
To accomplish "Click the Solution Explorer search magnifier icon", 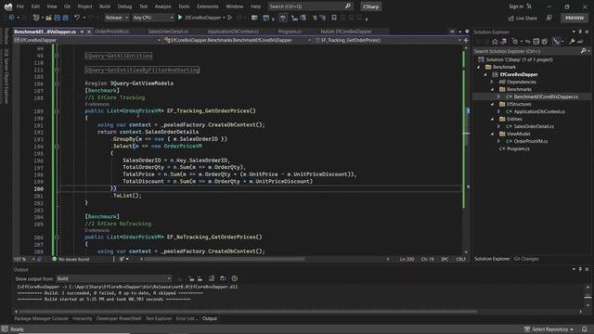I will [x=584, y=51].
